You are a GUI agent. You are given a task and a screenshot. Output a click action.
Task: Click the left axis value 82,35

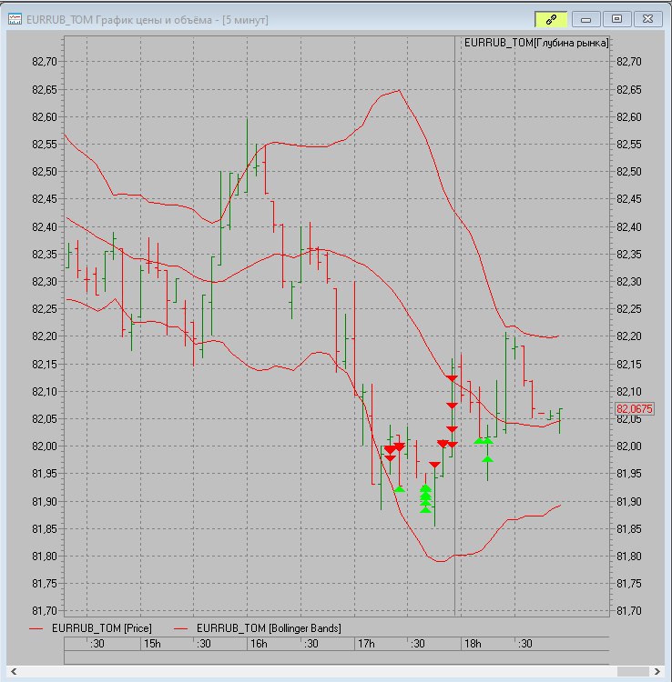(45, 254)
